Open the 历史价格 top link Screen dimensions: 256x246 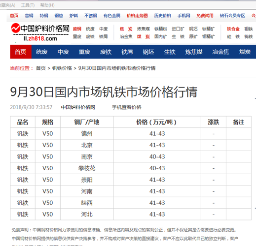click(x=162, y=16)
